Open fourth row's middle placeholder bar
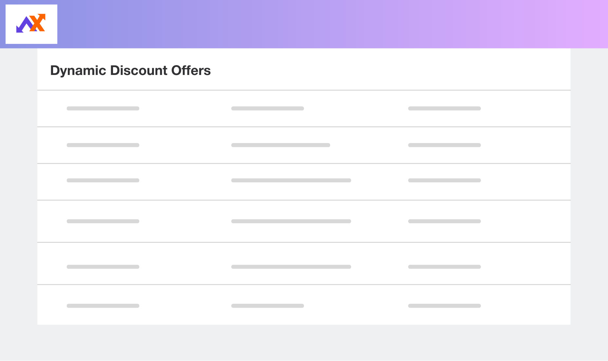 (291, 221)
